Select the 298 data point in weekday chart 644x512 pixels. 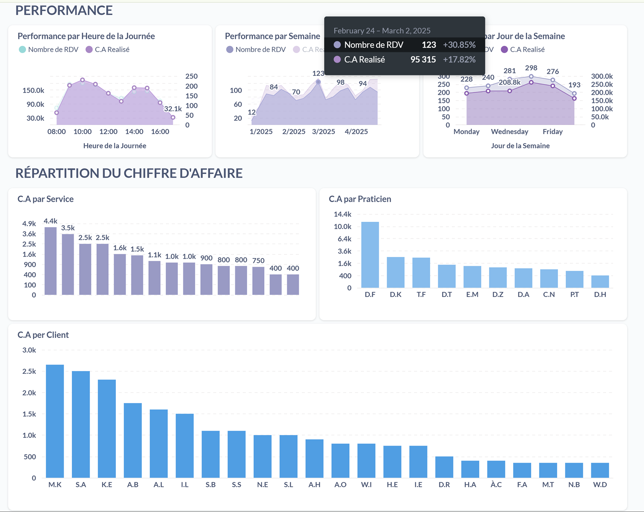531,77
